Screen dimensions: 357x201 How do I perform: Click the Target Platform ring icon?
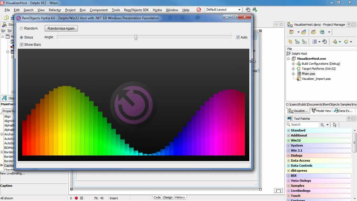346,42
